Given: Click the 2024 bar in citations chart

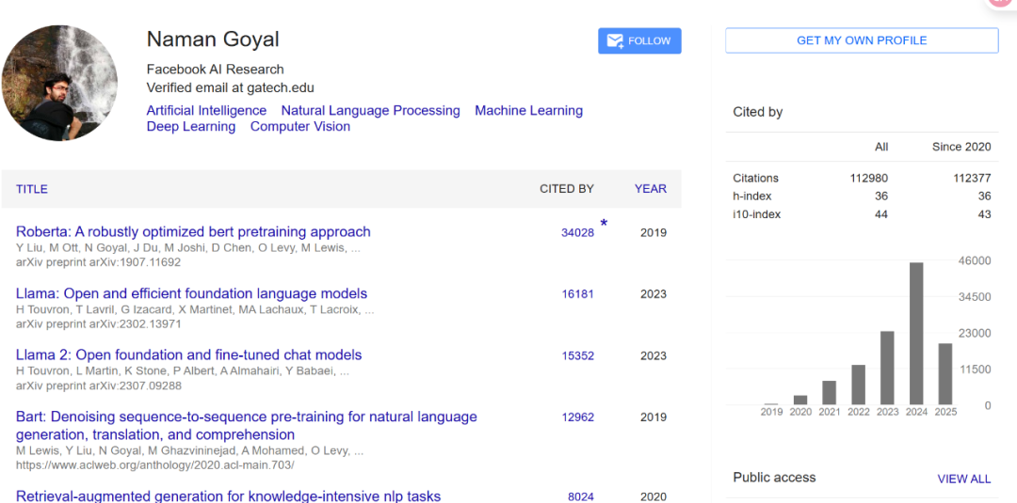Looking at the screenshot, I should [x=916, y=334].
